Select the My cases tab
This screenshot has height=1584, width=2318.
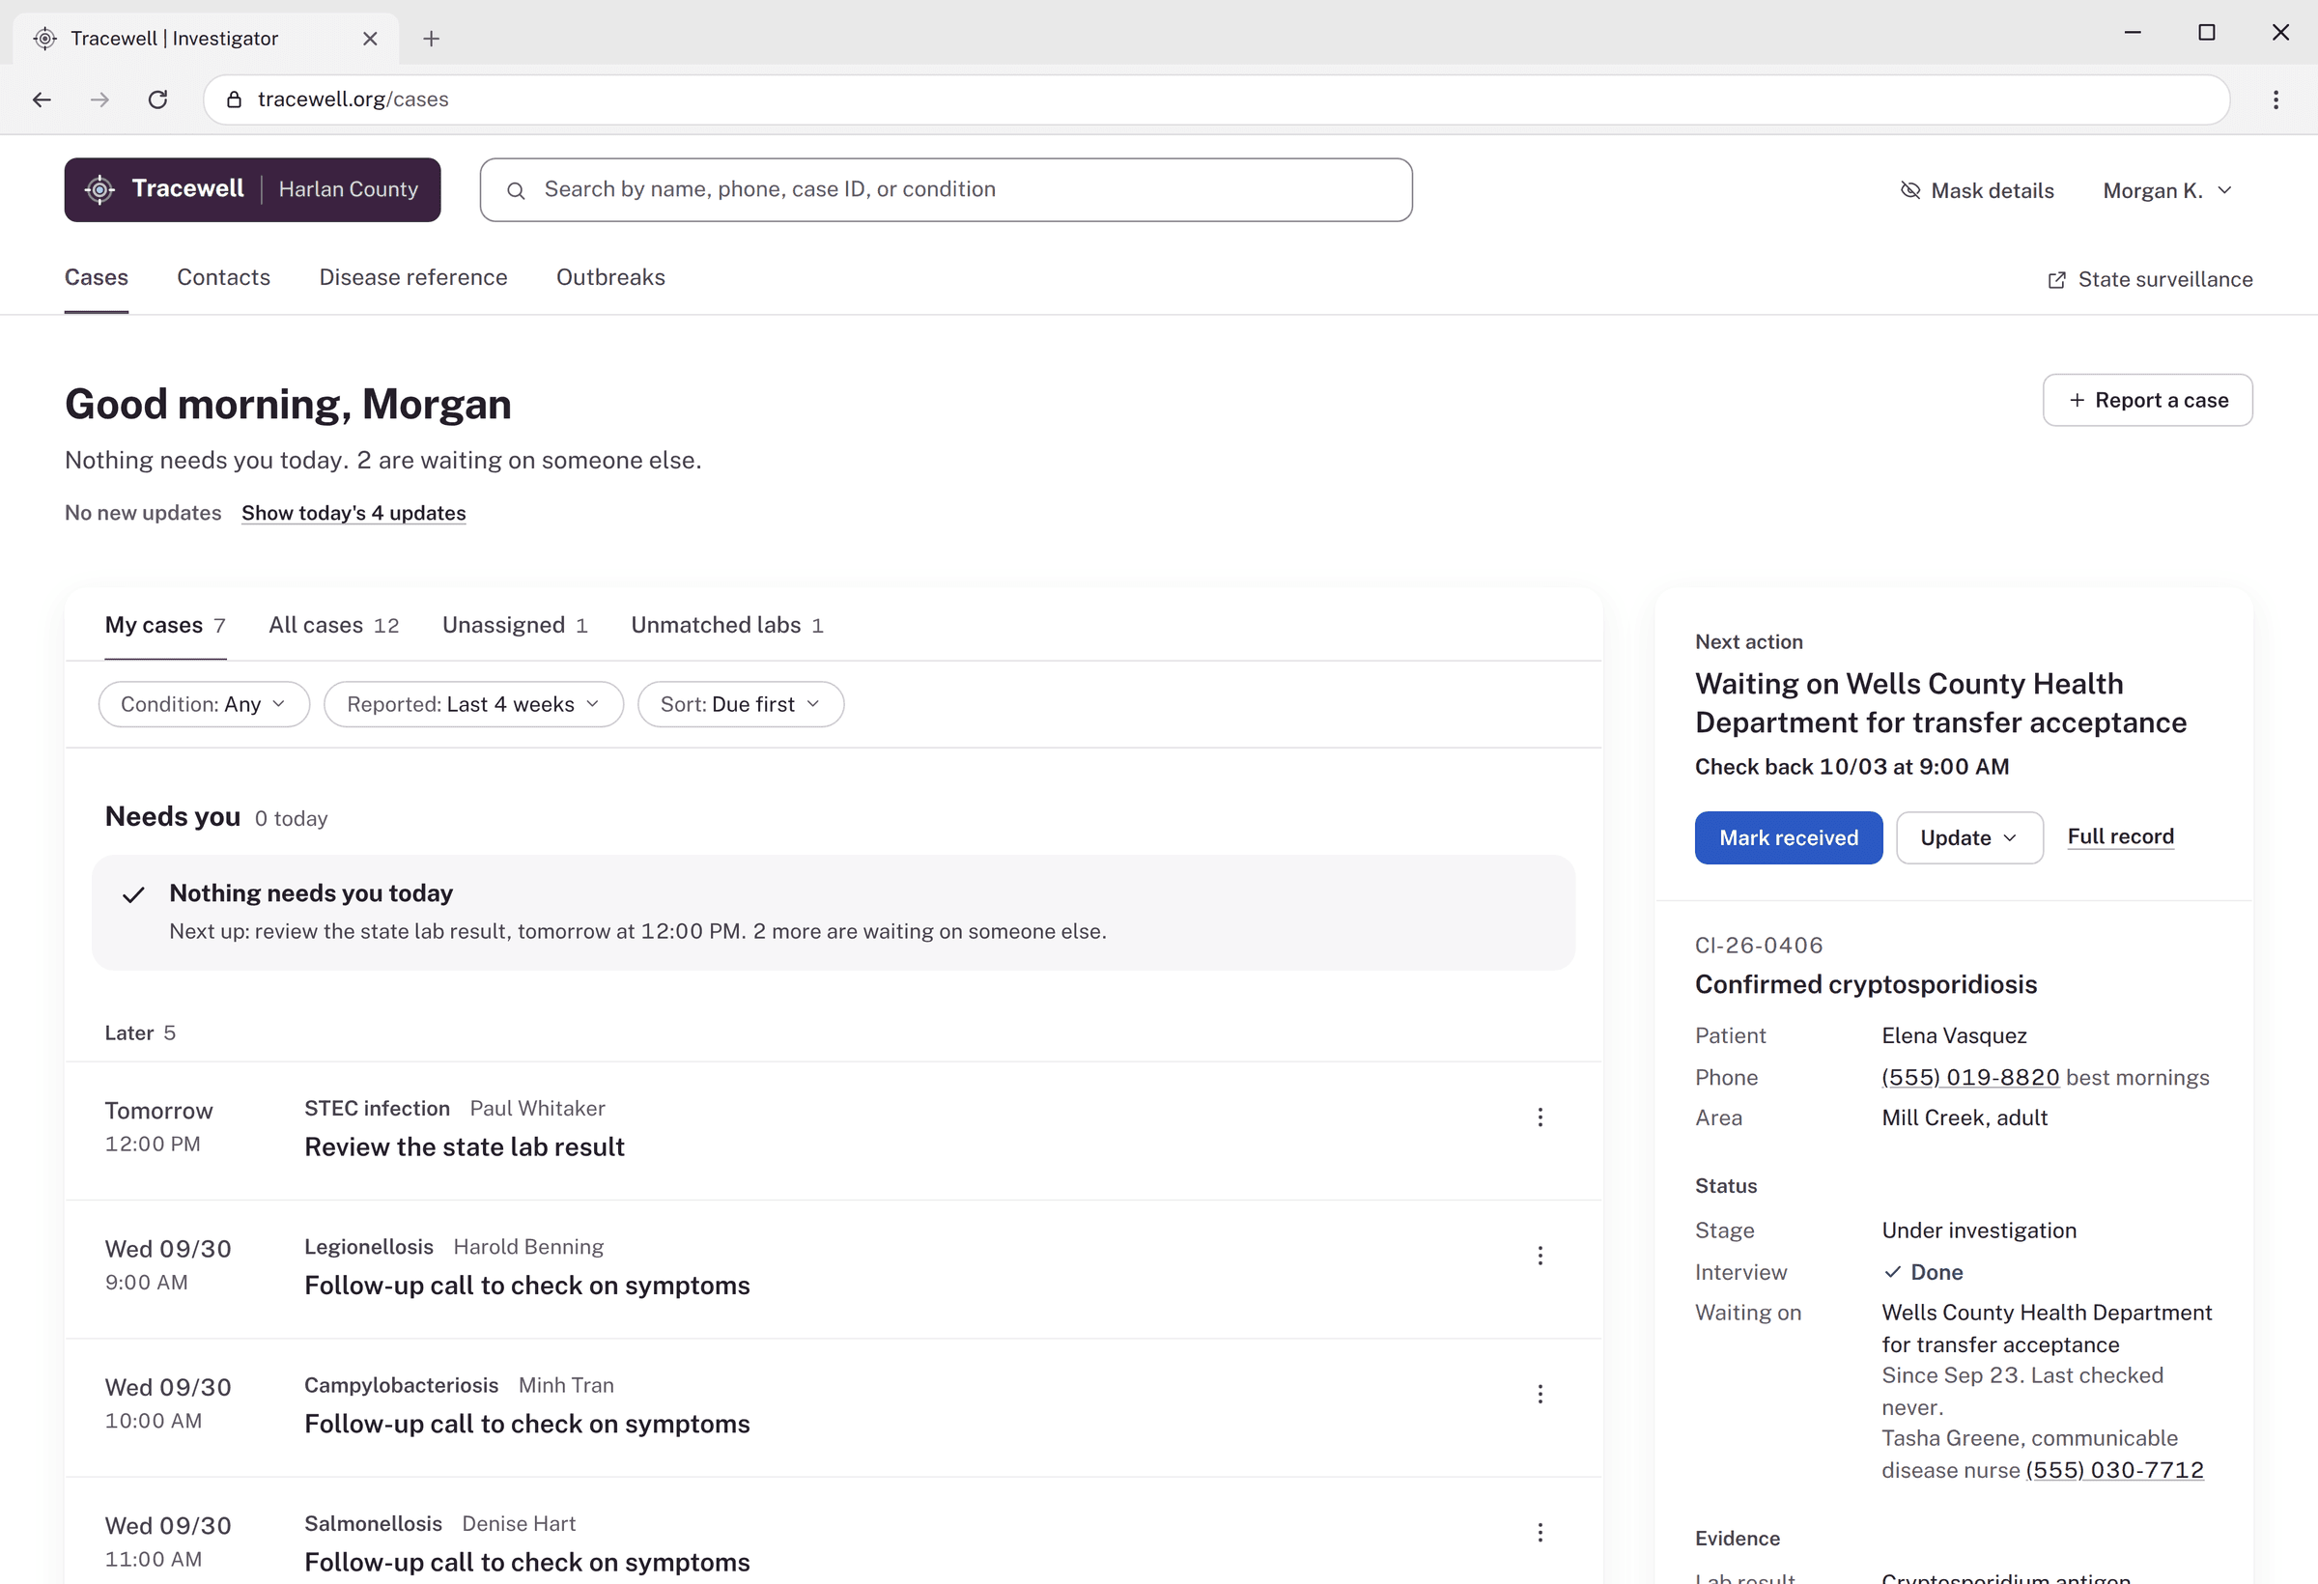(x=165, y=626)
